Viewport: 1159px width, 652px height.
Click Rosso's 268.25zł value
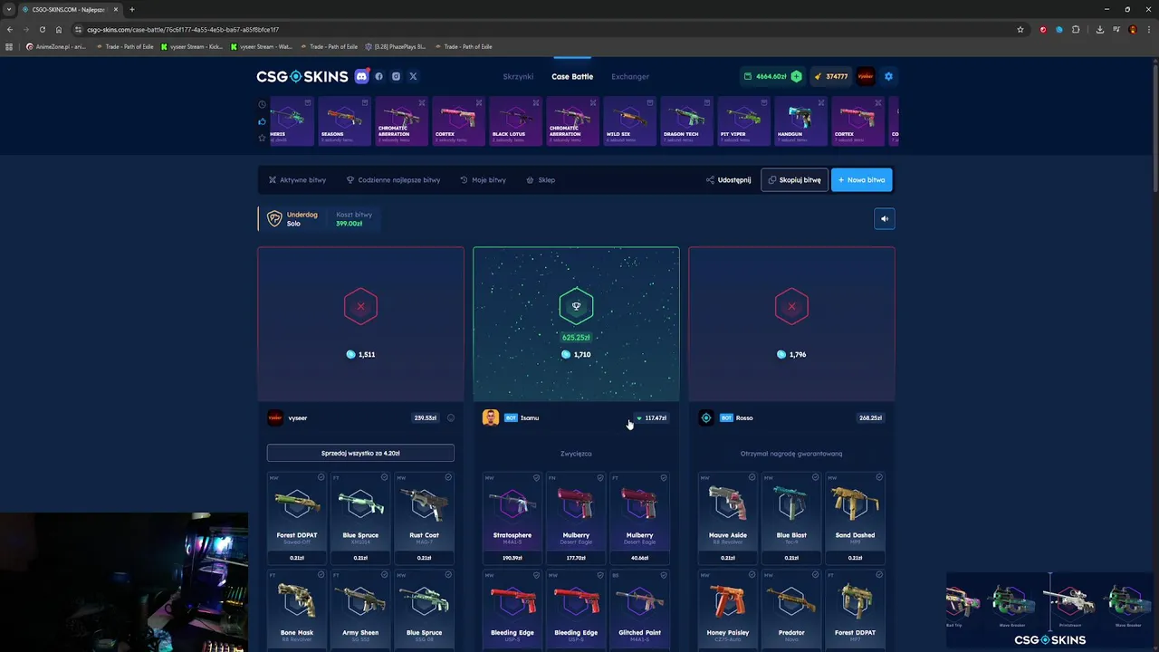point(870,417)
